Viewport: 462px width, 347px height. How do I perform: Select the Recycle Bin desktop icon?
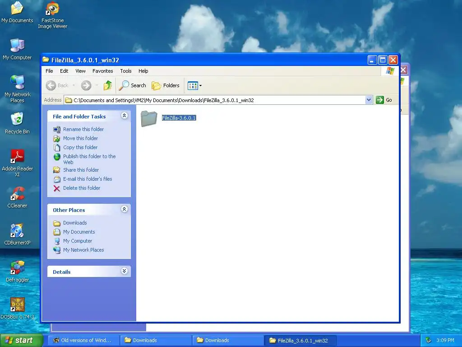click(x=17, y=123)
